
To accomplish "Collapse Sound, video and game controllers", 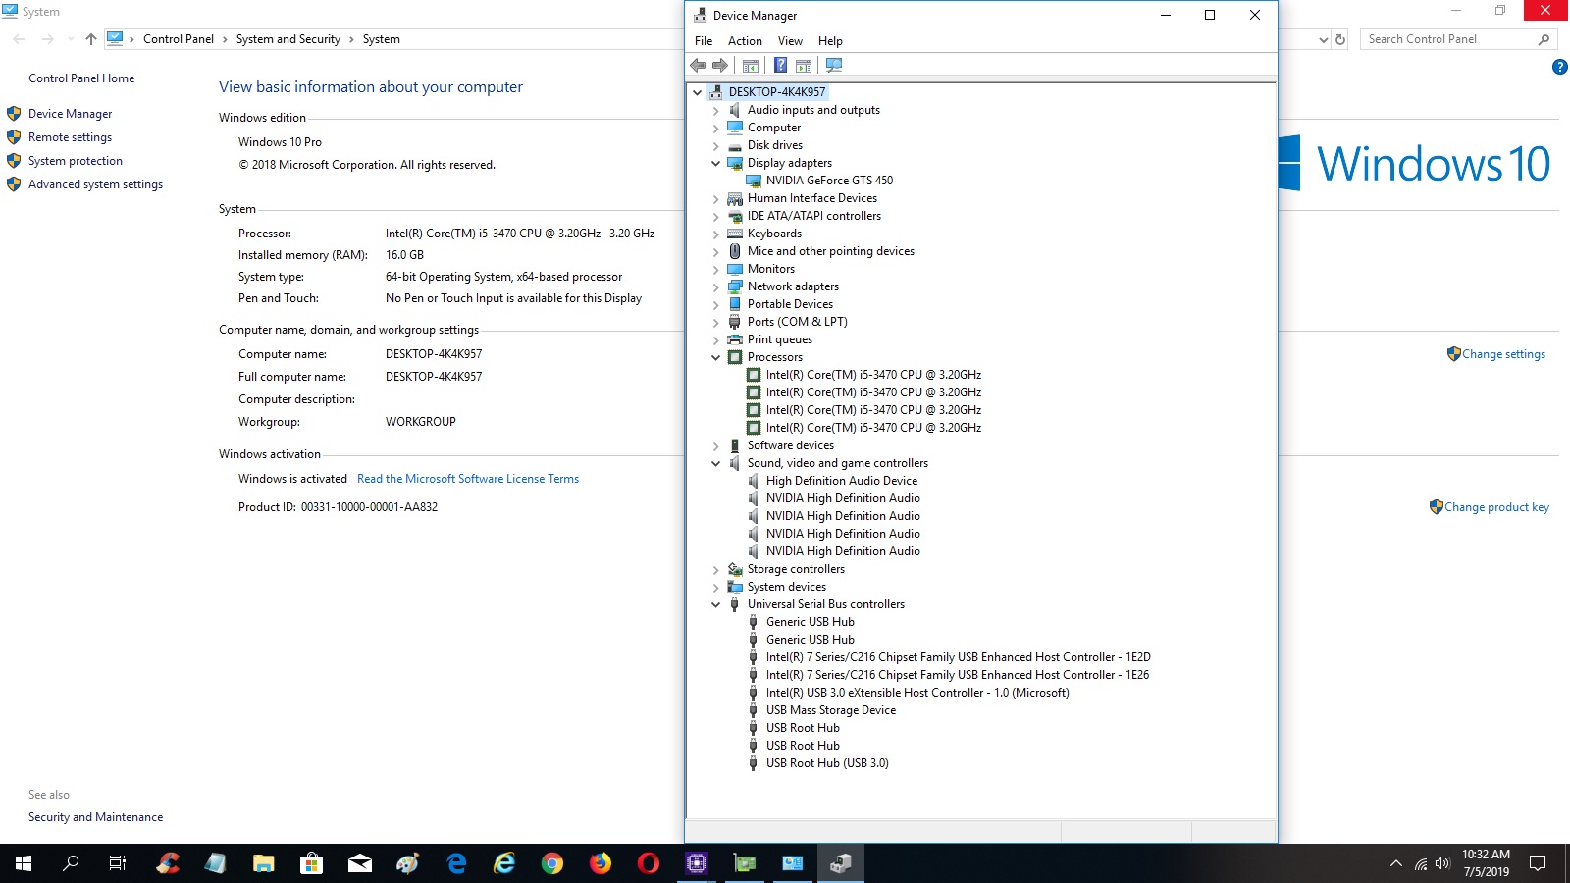I will [x=716, y=463].
